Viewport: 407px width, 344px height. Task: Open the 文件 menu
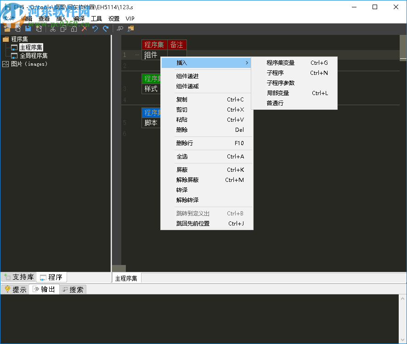(x=9, y=19)
